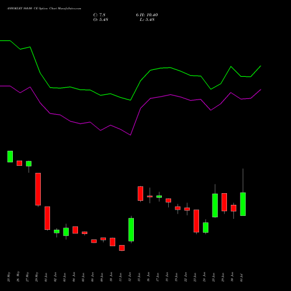The image size is (291, 291).
Task: Click the '08 Jun' date axis label
Action: (93, 277)
